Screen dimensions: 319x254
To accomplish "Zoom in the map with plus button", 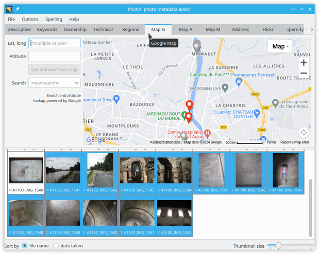I will click(x=304, y=63).
